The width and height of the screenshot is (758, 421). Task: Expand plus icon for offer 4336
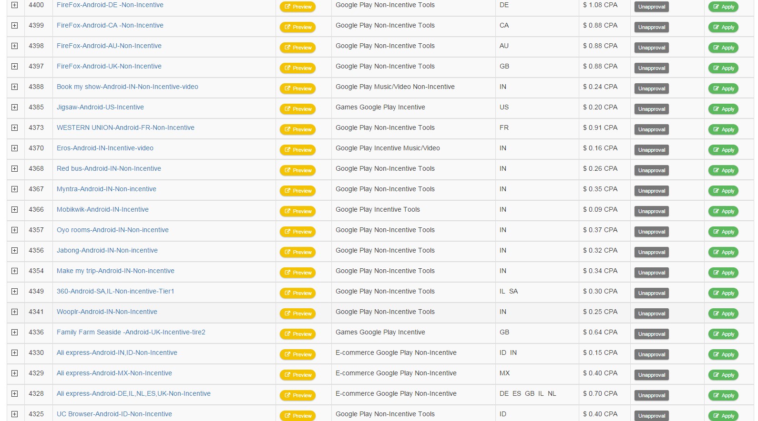(x=15, y=333)
